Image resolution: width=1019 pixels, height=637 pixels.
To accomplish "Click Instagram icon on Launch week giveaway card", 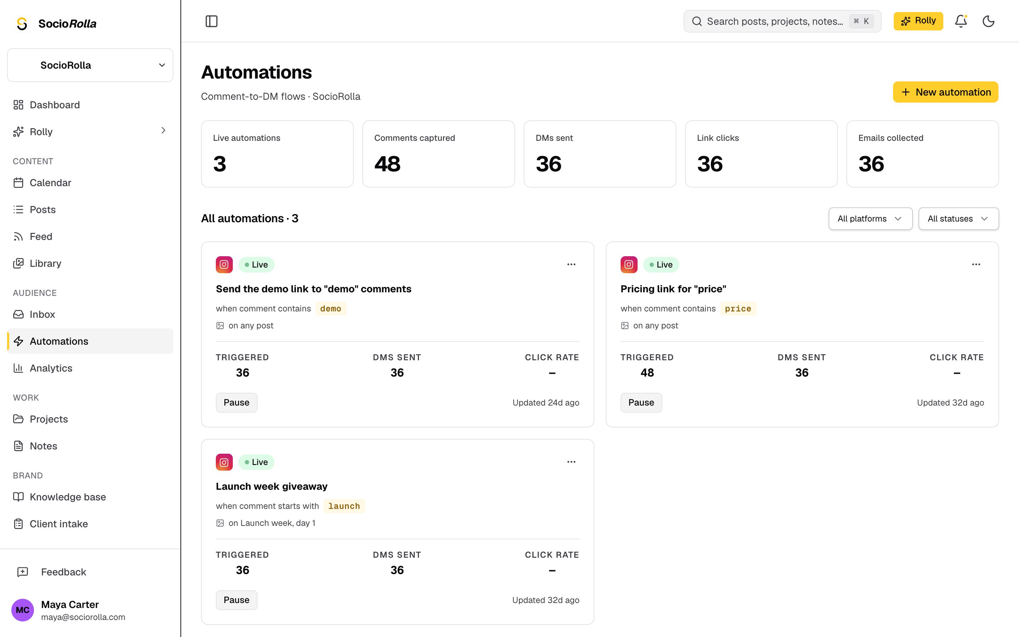I will (x=224, y=462).
